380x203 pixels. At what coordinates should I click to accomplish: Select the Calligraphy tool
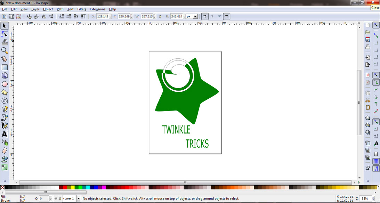[5, 126]
